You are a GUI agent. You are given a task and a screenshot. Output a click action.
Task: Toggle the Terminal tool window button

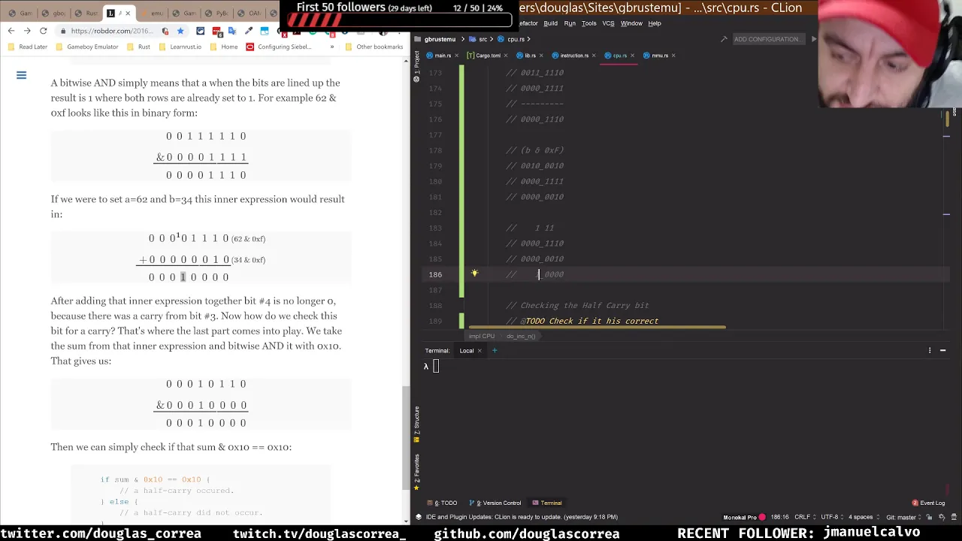[x=546, y=503]
